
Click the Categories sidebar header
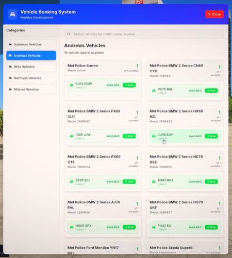point(15,30)
